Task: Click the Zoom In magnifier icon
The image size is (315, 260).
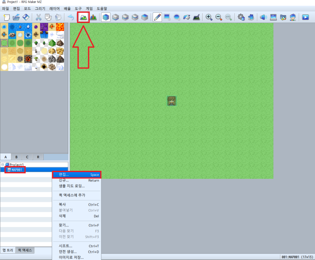Action: pos(209,17)
